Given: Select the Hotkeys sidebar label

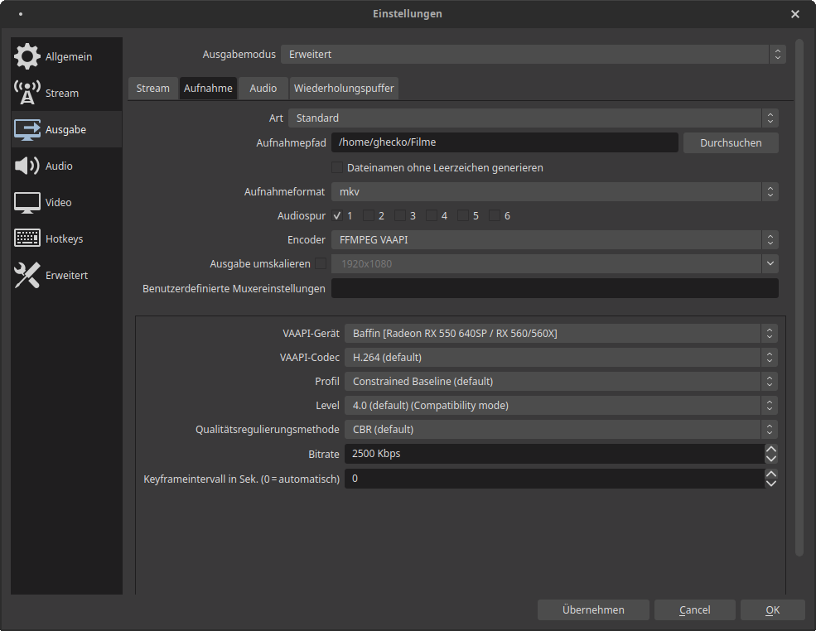Looking at the screenshot, I should point(64,238).
